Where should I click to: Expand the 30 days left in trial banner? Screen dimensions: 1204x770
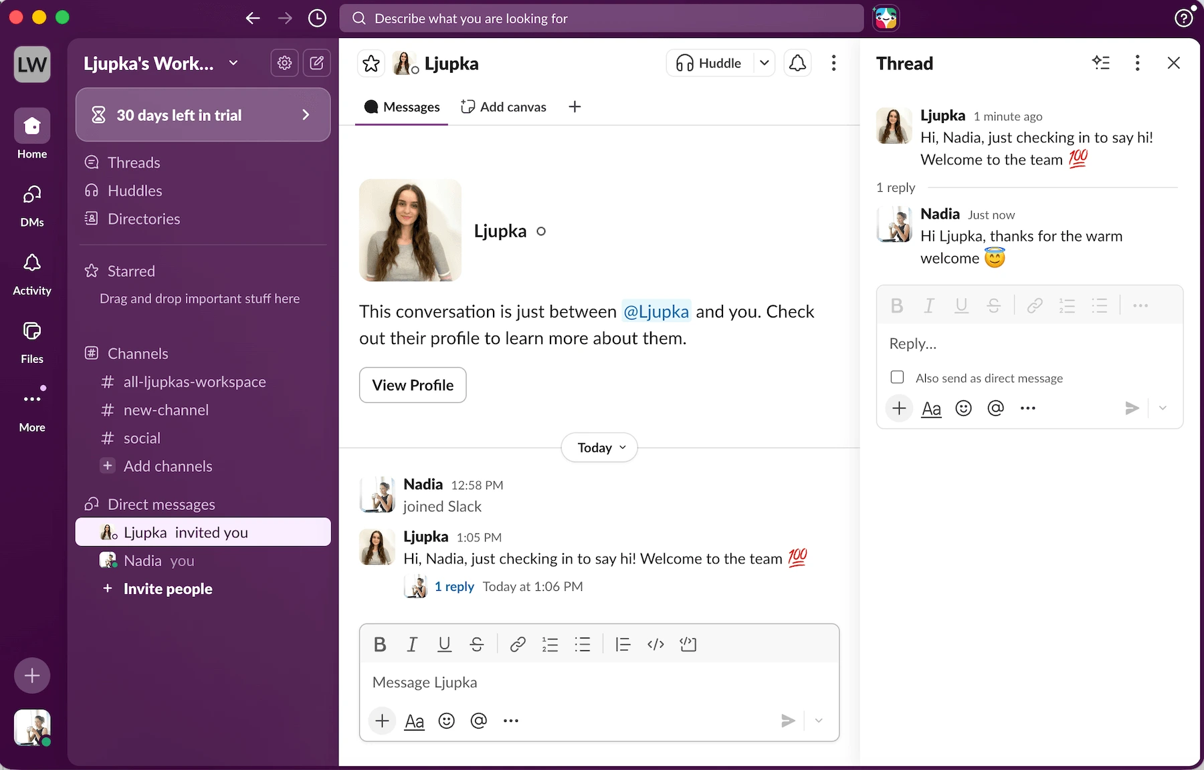203,115
